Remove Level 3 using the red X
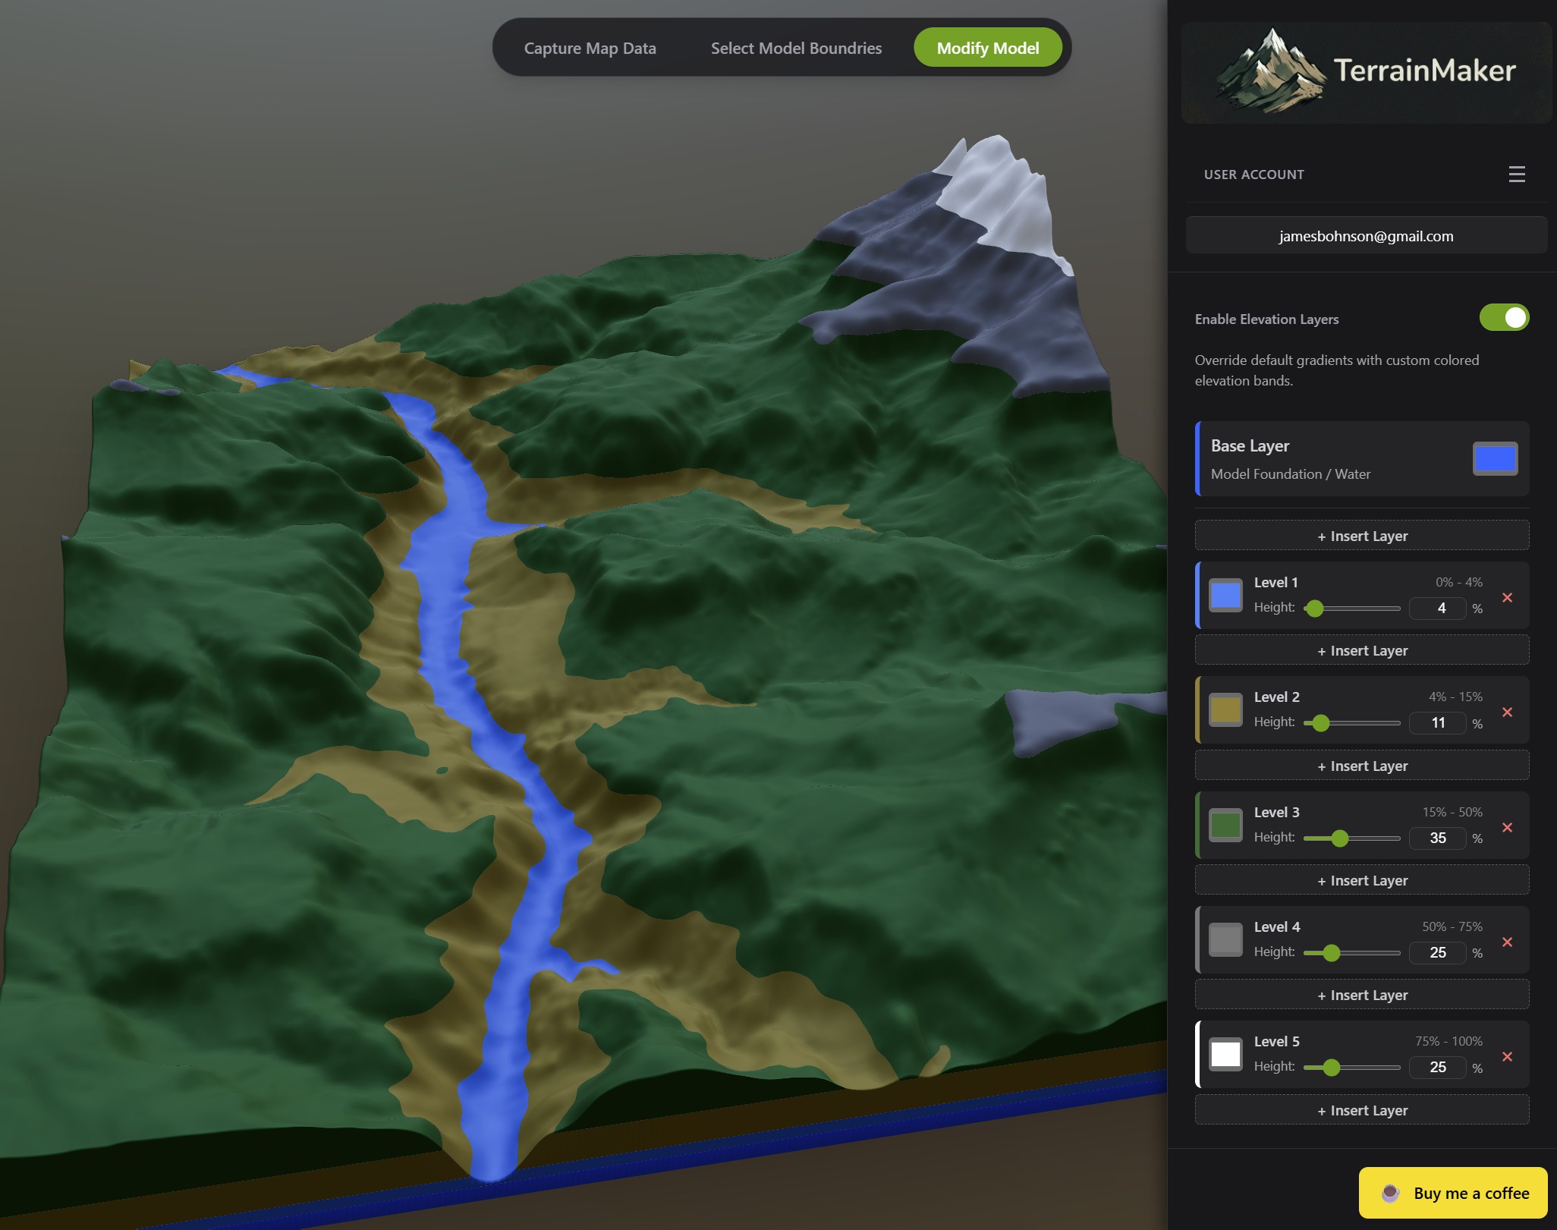Image resolution: width=1557 pixels, height=1230 pixels. point(1507,828)
